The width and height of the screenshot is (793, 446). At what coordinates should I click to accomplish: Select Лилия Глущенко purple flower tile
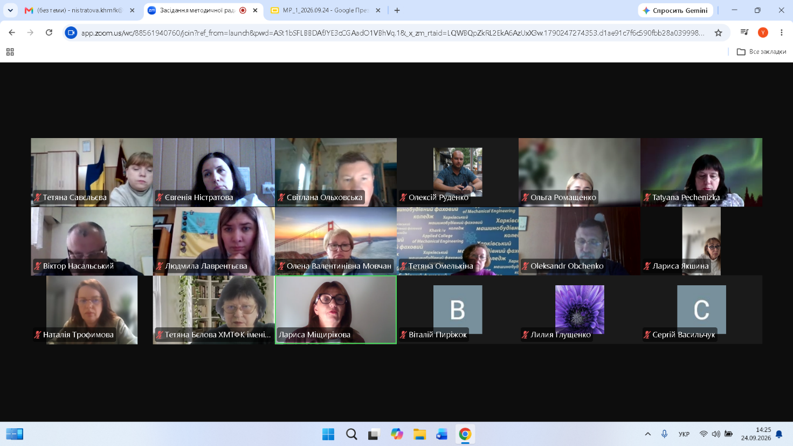coord(580,310)
